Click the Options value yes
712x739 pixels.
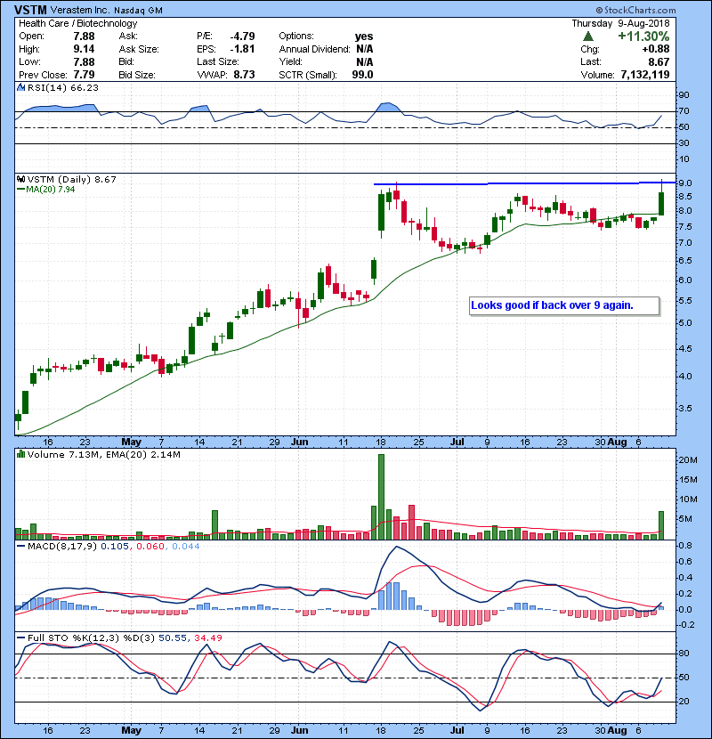pos(364,37)
